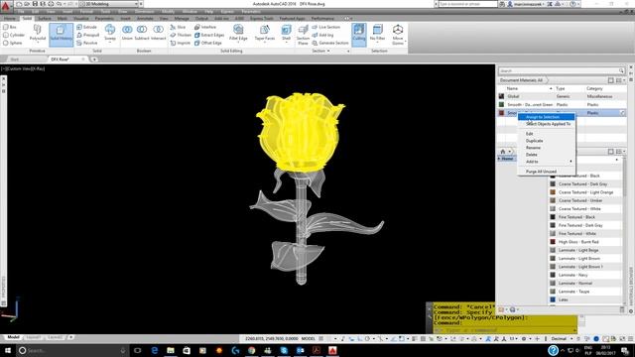The image size is (635, 357).
Task: Click the Sweep tool
Action: point(110,33)
